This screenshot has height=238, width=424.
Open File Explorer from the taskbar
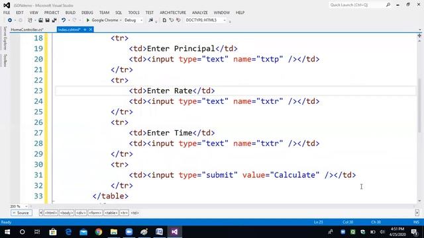114,232
